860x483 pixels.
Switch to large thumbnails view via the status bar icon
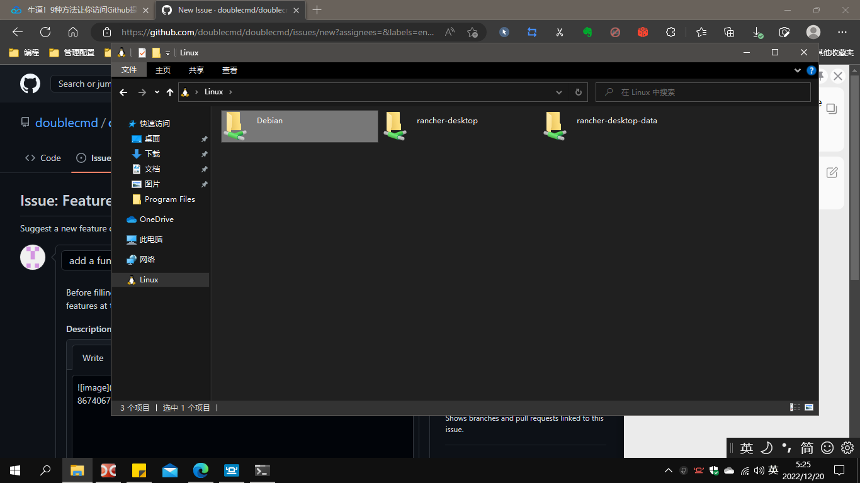809,407
